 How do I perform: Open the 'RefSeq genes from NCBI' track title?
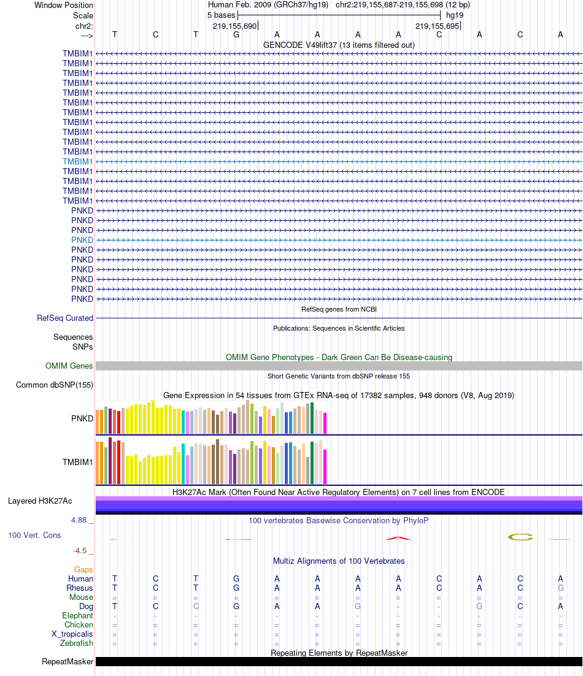[339, 309]
